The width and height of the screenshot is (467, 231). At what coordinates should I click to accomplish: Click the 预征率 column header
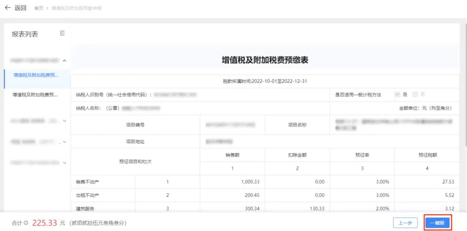pyautogui.click(x=362, y=155)
